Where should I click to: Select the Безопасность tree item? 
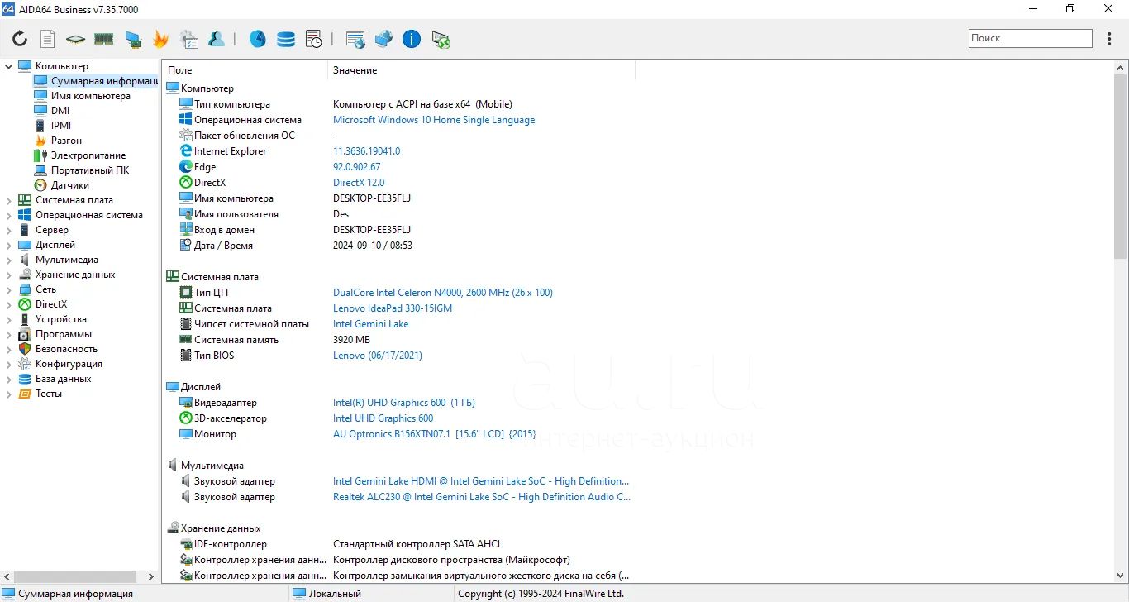pos(66,349)
